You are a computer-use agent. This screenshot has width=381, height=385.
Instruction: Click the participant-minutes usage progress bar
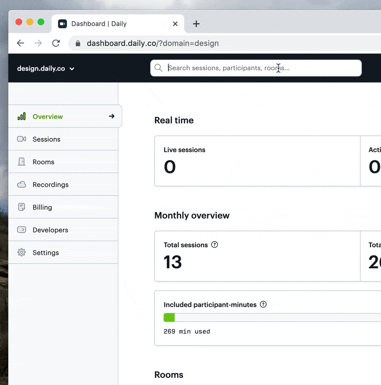(272, 318)
